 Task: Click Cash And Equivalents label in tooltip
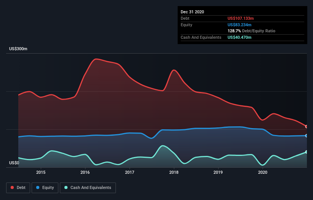pos(201,37)
